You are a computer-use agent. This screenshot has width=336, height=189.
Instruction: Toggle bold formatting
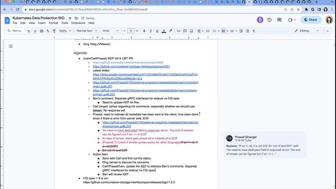pos(144,31)
